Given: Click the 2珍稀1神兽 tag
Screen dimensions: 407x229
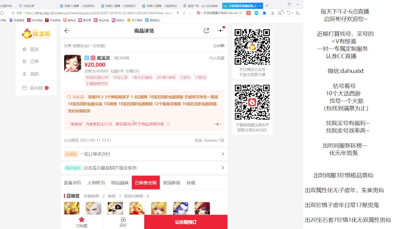Looking at the screenshot, I should [166, 77].
